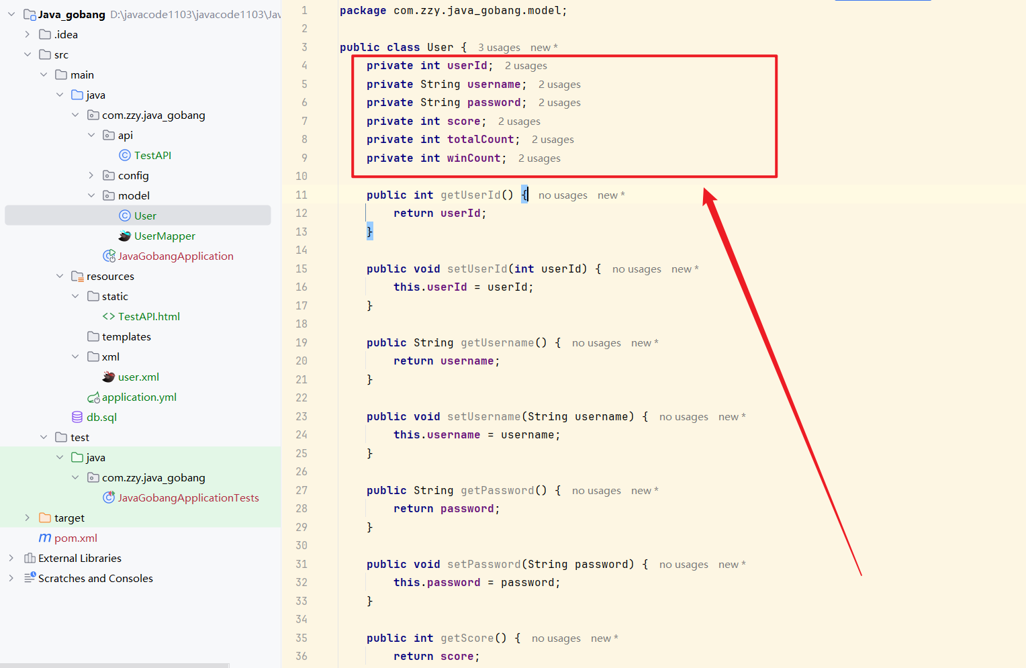Screen dimensions: 1026x668
Task: Click the User class icon
Action: [125, 216]
